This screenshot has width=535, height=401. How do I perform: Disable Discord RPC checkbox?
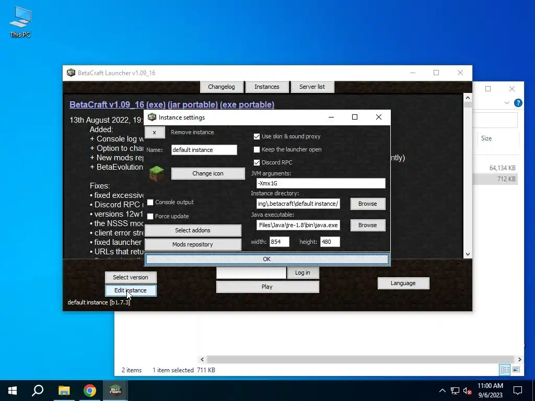coord(257,163)
